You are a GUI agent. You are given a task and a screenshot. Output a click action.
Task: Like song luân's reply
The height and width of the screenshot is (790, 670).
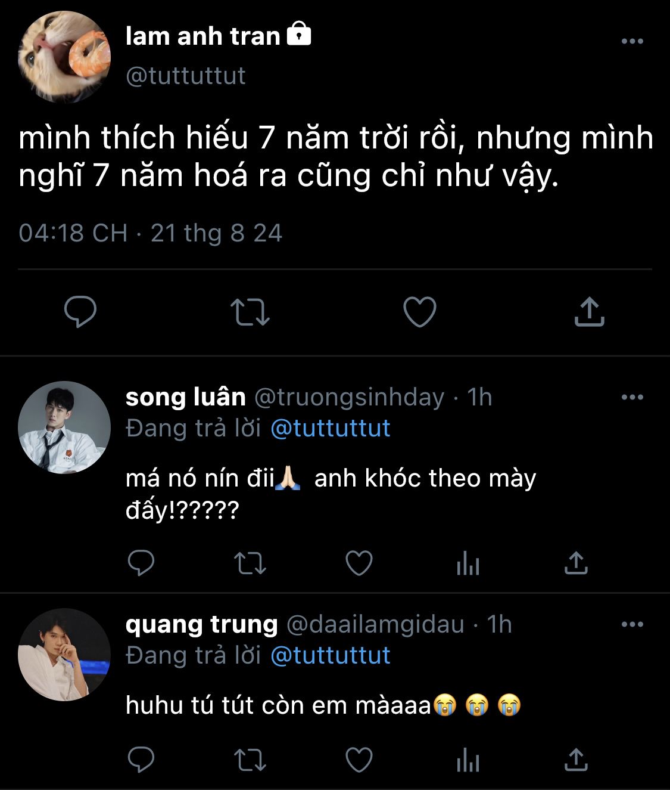click(359, 562)
